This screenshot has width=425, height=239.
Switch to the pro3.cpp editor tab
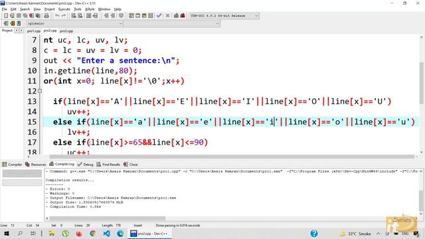click(66, 31)
